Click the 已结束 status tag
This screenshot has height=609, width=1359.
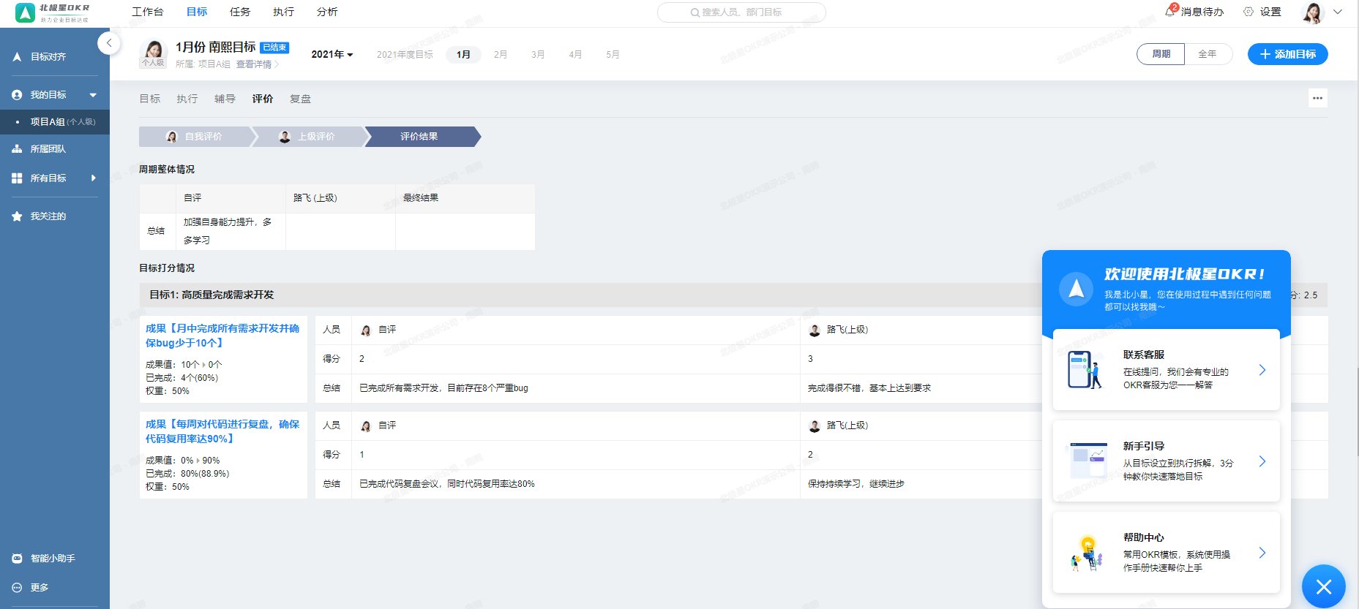(x=274, y=48)
